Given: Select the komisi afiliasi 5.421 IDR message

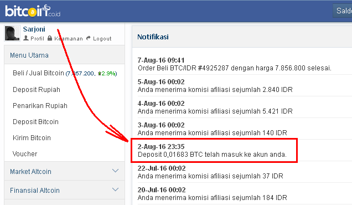Looking at the screenshot, I should (215, 111).
